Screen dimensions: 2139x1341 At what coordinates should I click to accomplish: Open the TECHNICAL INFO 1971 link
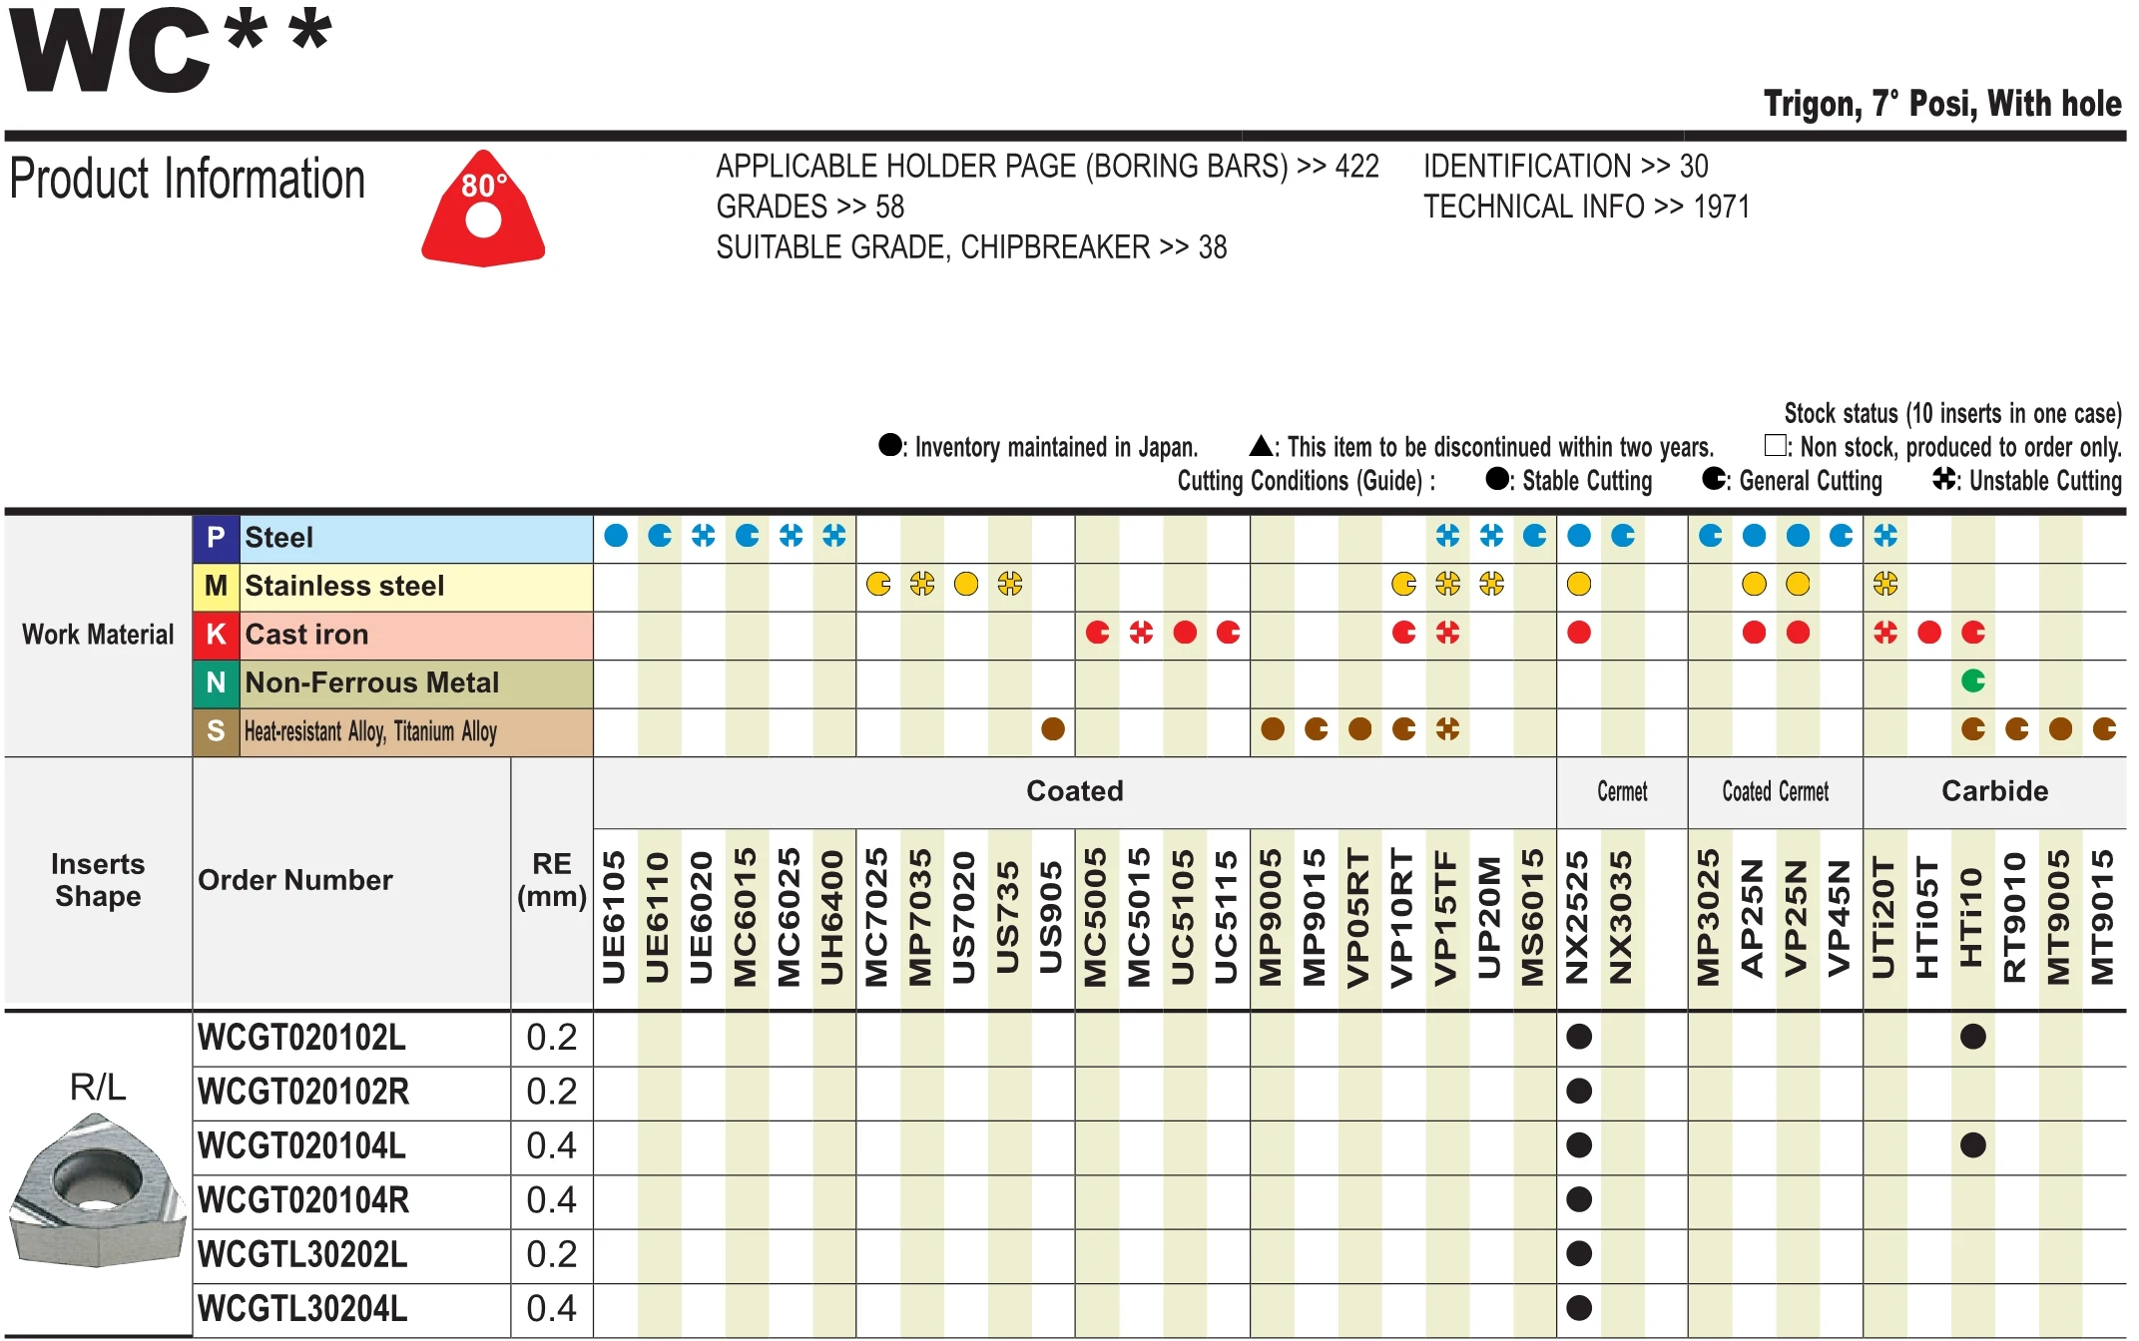click(x=1585, y=207)
